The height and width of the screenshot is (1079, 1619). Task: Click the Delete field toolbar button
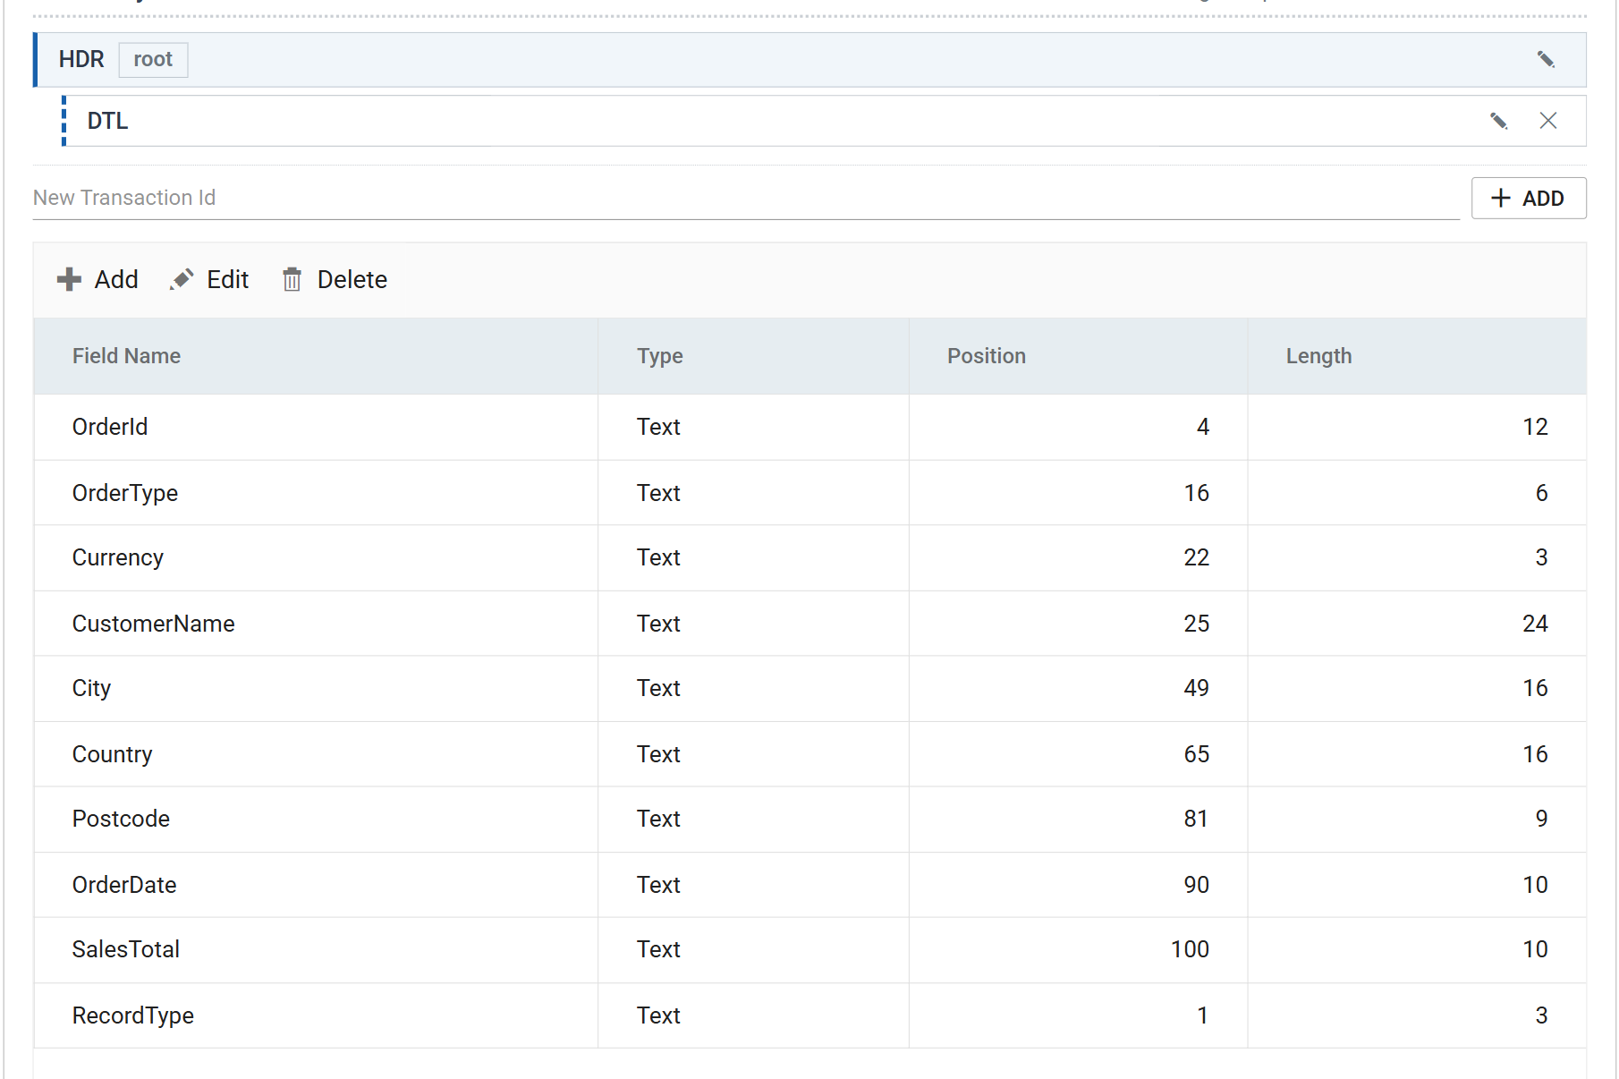click(x=335, y=280)
